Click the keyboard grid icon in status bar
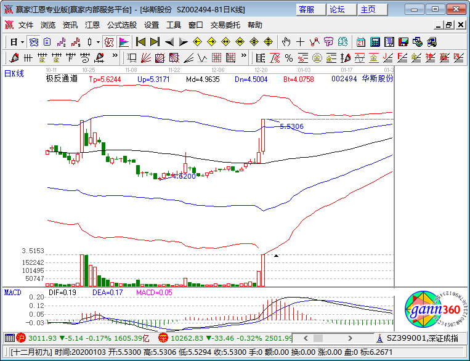Screen dimensions: 470x361 pos(10,338)
